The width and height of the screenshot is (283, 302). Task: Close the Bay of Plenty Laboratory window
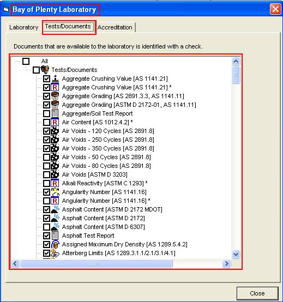pos(275,9)
